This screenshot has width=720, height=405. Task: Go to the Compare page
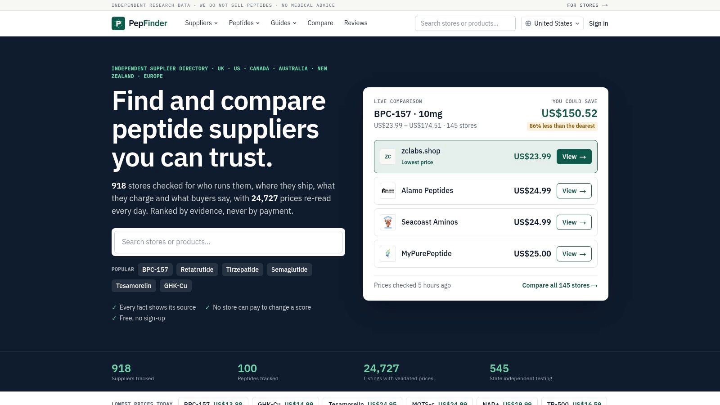click(x=320, y=23)
